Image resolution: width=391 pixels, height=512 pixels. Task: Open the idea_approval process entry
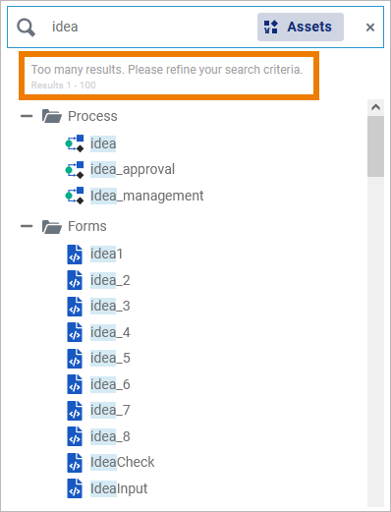tap(133, 169)
